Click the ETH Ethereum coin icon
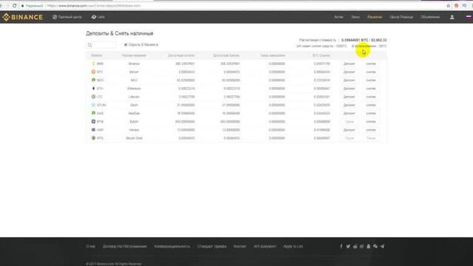473x266 pixels. click(94, 89)
